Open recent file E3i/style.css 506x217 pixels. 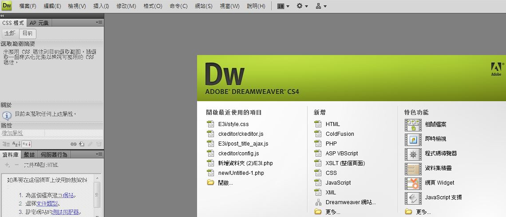(x=233, y=124)
